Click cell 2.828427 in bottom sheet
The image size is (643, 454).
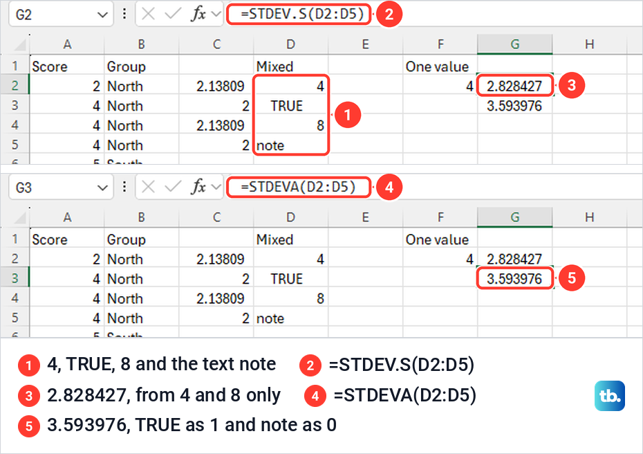[514, 259]
